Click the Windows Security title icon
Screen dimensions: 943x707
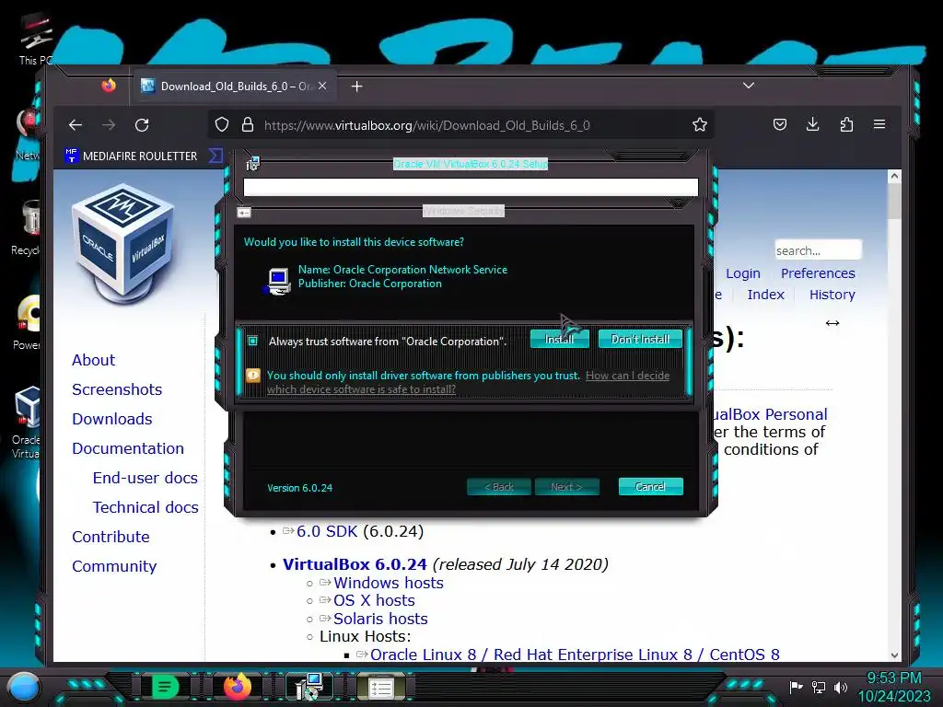coord(243,213)
